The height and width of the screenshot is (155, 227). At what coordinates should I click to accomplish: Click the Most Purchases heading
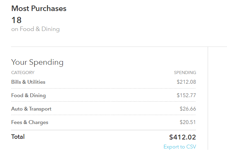click(x=39, y=9)
